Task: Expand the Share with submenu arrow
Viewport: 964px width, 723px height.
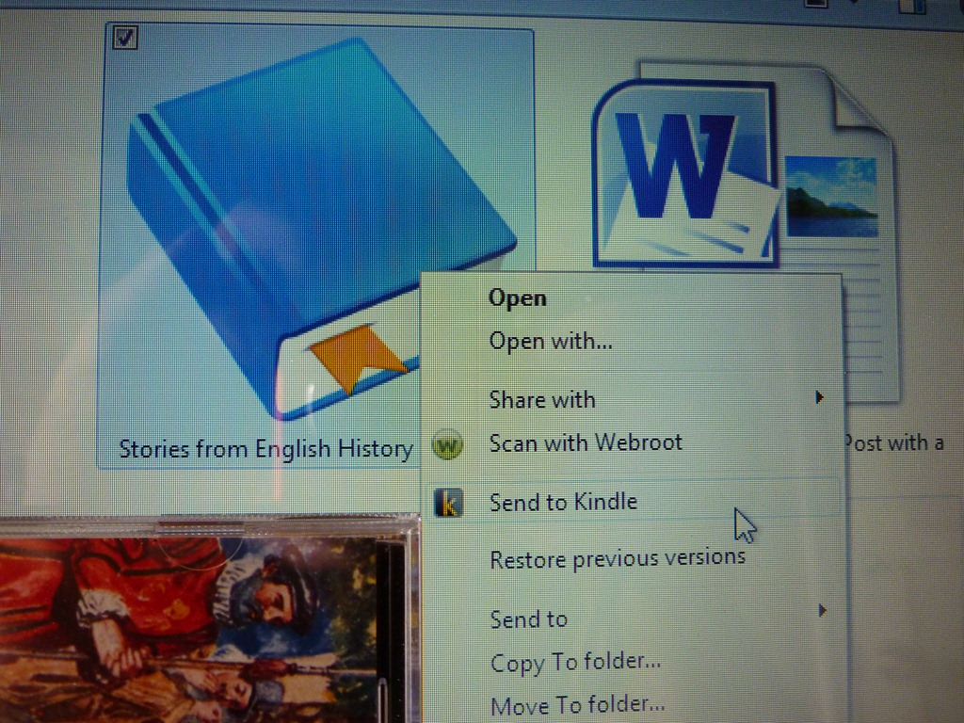Action: point(820,398)
